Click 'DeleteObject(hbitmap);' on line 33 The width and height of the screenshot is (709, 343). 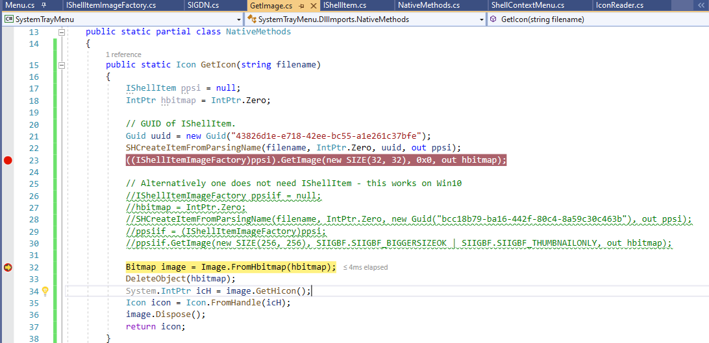pos(181,279)
